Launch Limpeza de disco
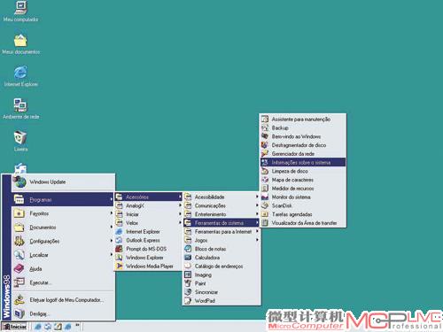 click(303, 171)
